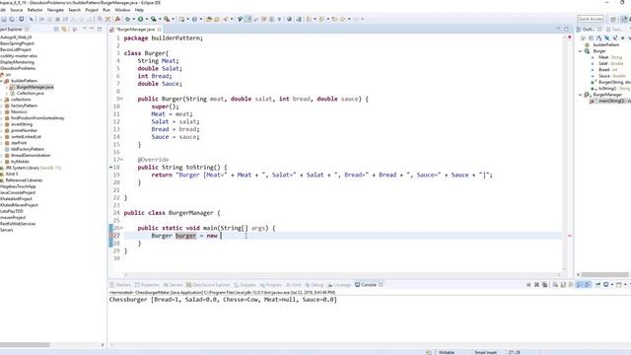This screenshot has width=631, height=355.
Task: Expand the factoryPattern package
Action: coord(2,106)
